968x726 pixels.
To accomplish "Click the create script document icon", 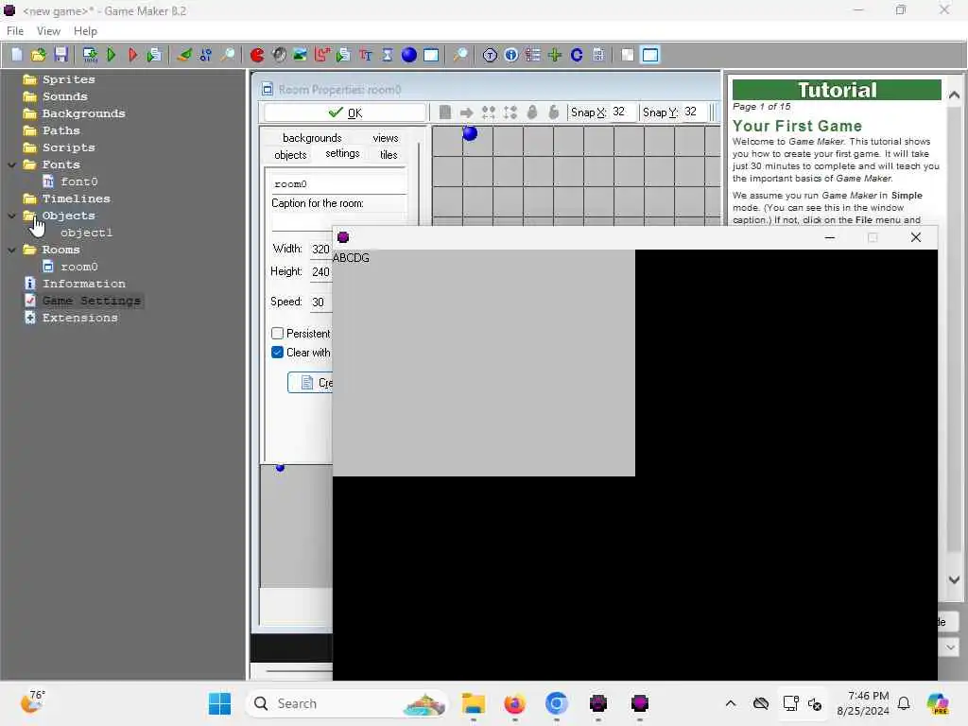I will [x=343, y=55].
